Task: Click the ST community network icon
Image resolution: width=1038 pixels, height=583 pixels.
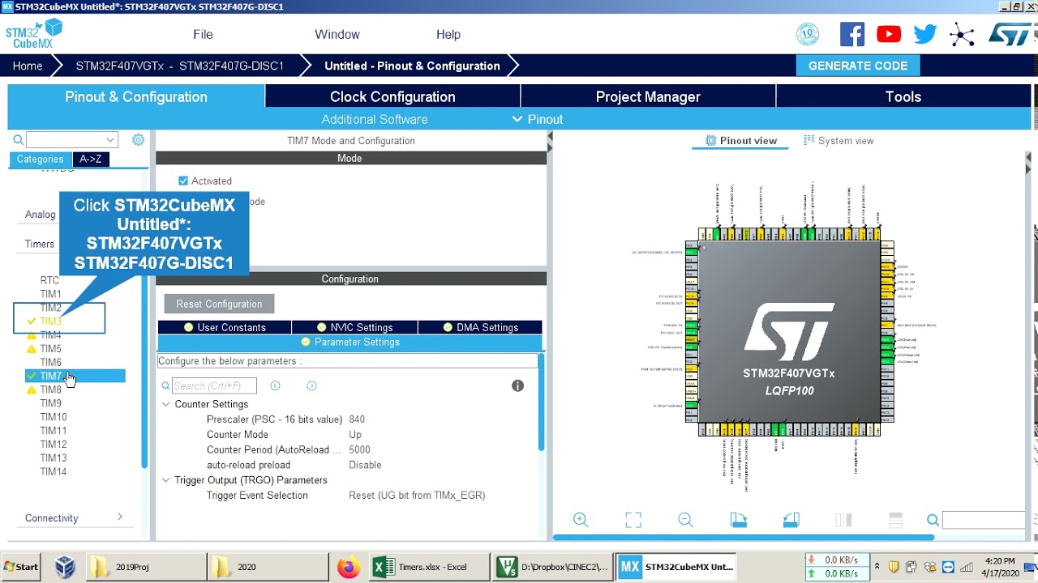Action: coord(962,34)
